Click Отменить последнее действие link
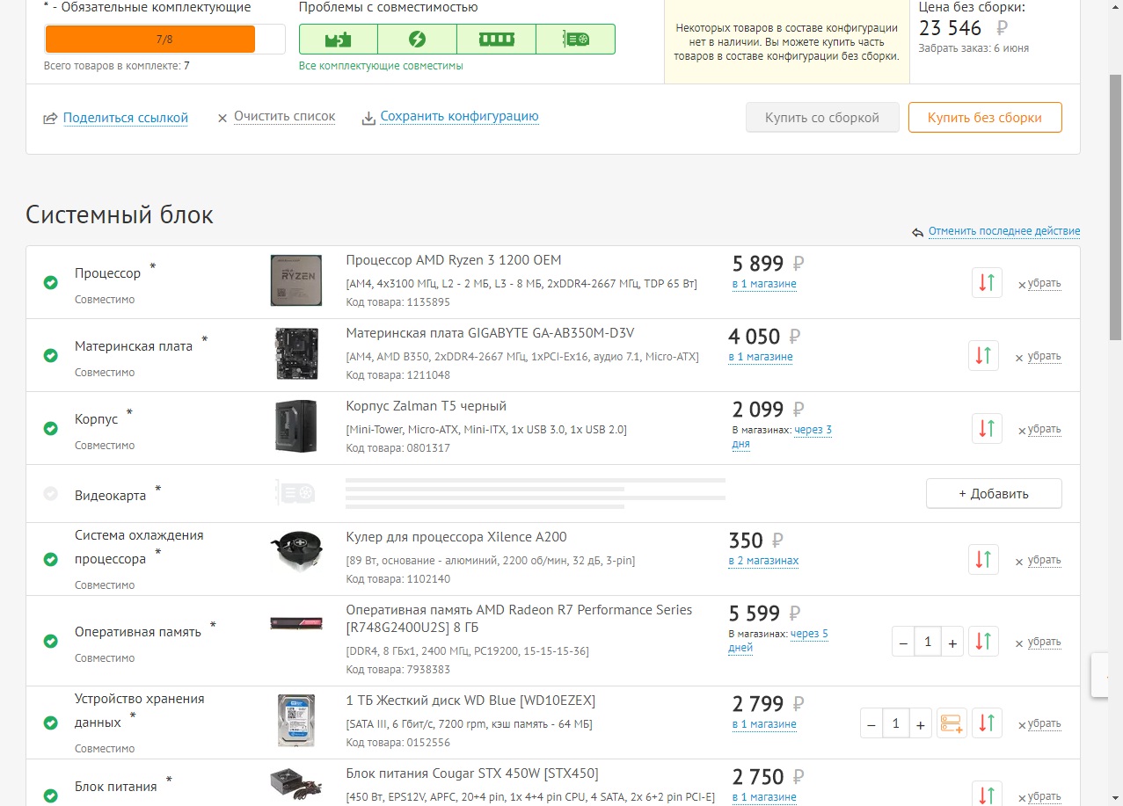 tap(1004, 231)
